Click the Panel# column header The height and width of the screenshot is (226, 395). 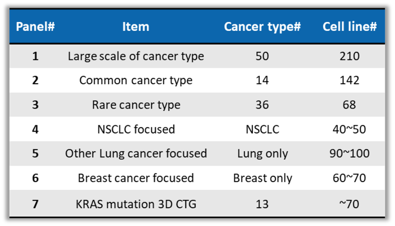pyautogui.click(x=35, y=27)
